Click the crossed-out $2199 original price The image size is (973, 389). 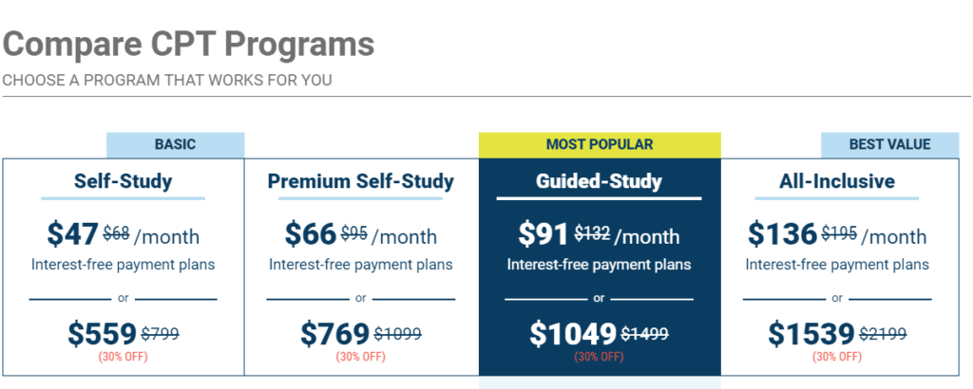883,335
